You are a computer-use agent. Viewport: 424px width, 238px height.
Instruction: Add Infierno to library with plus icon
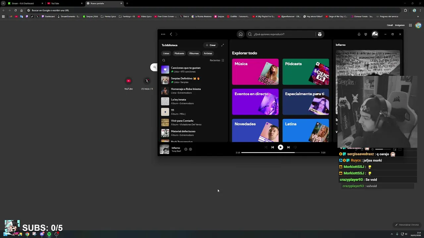190,149
